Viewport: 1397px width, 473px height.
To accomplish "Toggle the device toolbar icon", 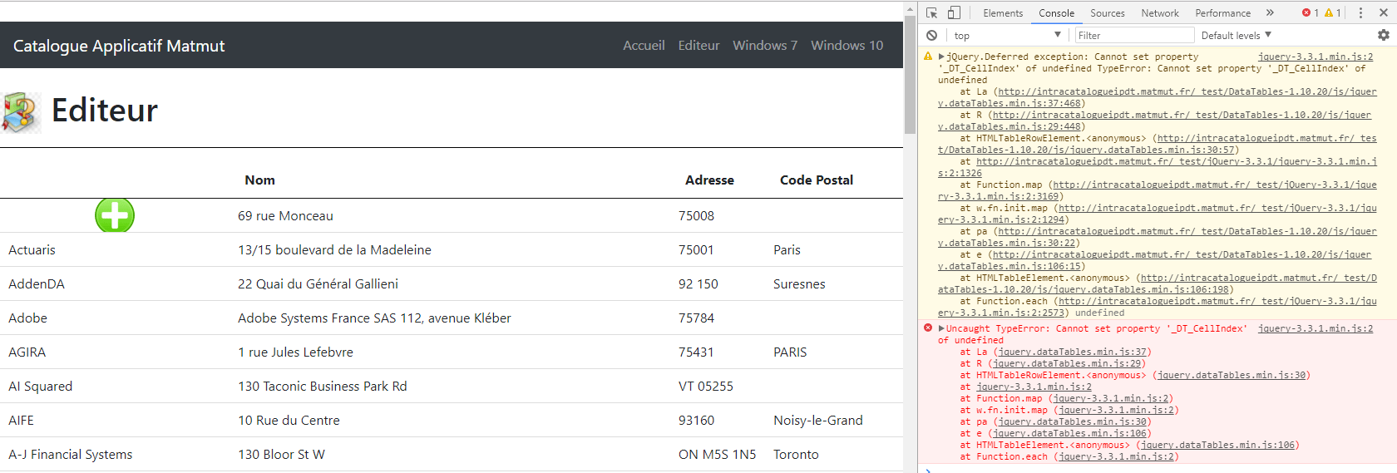I will coord(954,12).
